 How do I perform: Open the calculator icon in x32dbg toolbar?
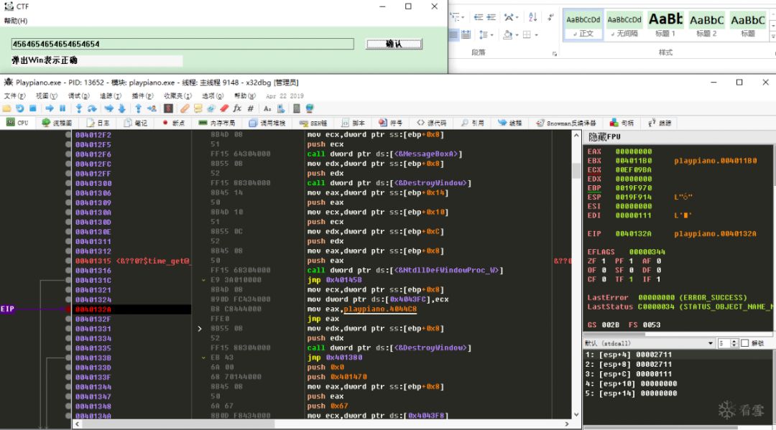coord(296,108)
